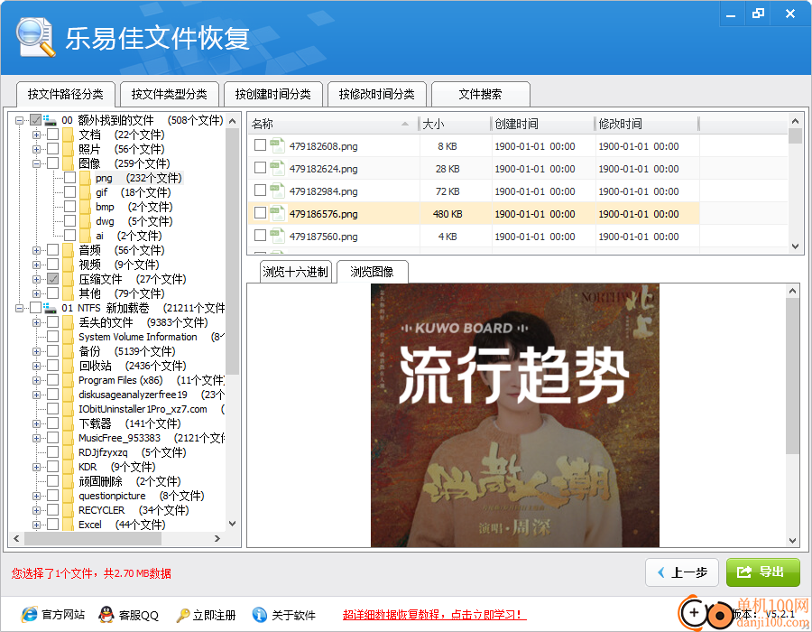Click the folder icon of 压缩文件
Screen dimensions: 812x632
(x=68, y=279)
